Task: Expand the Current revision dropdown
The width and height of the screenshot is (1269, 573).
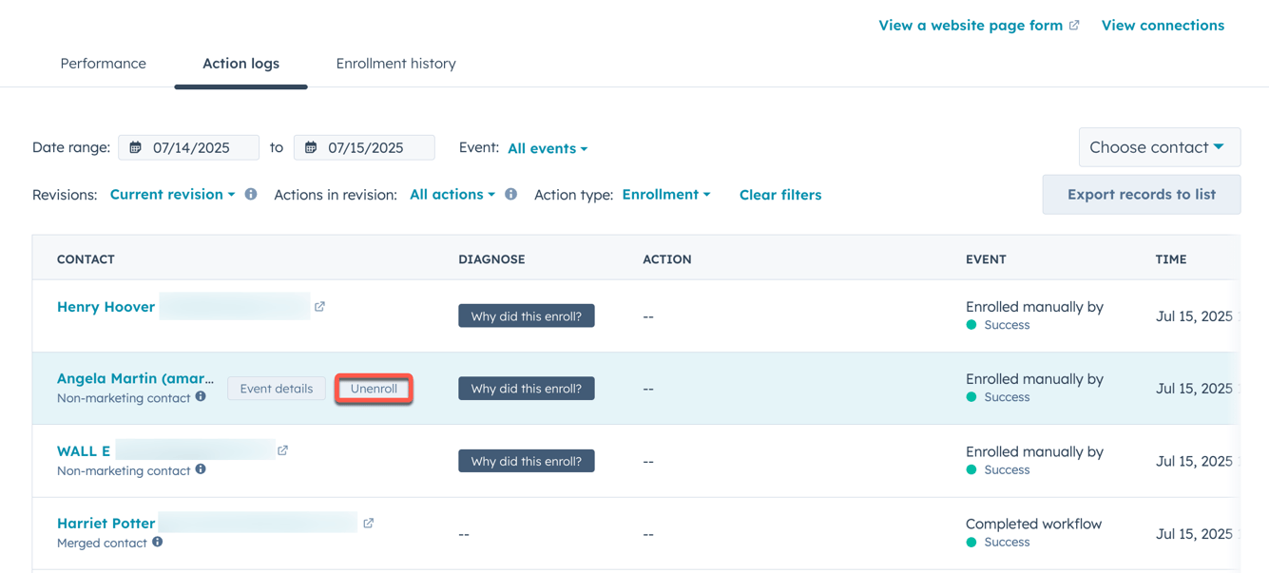Action: (x=172, y=194)
